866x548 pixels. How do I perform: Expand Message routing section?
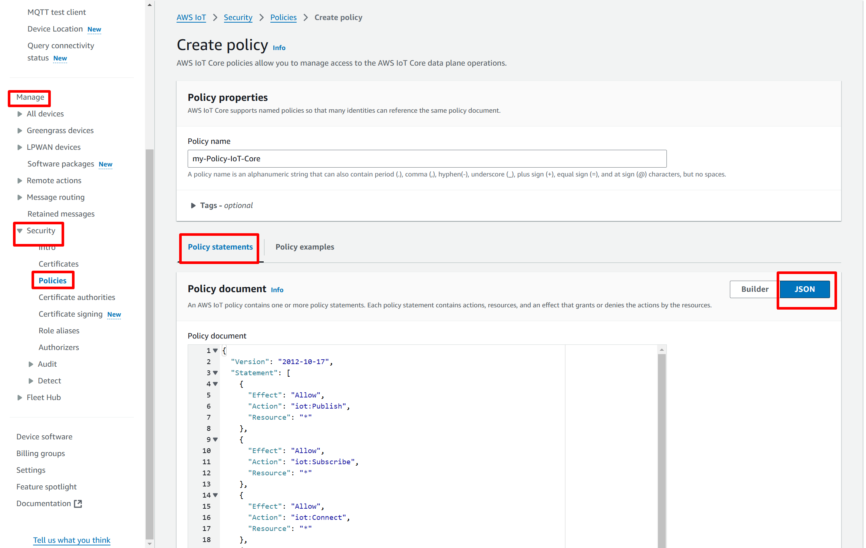20,197
